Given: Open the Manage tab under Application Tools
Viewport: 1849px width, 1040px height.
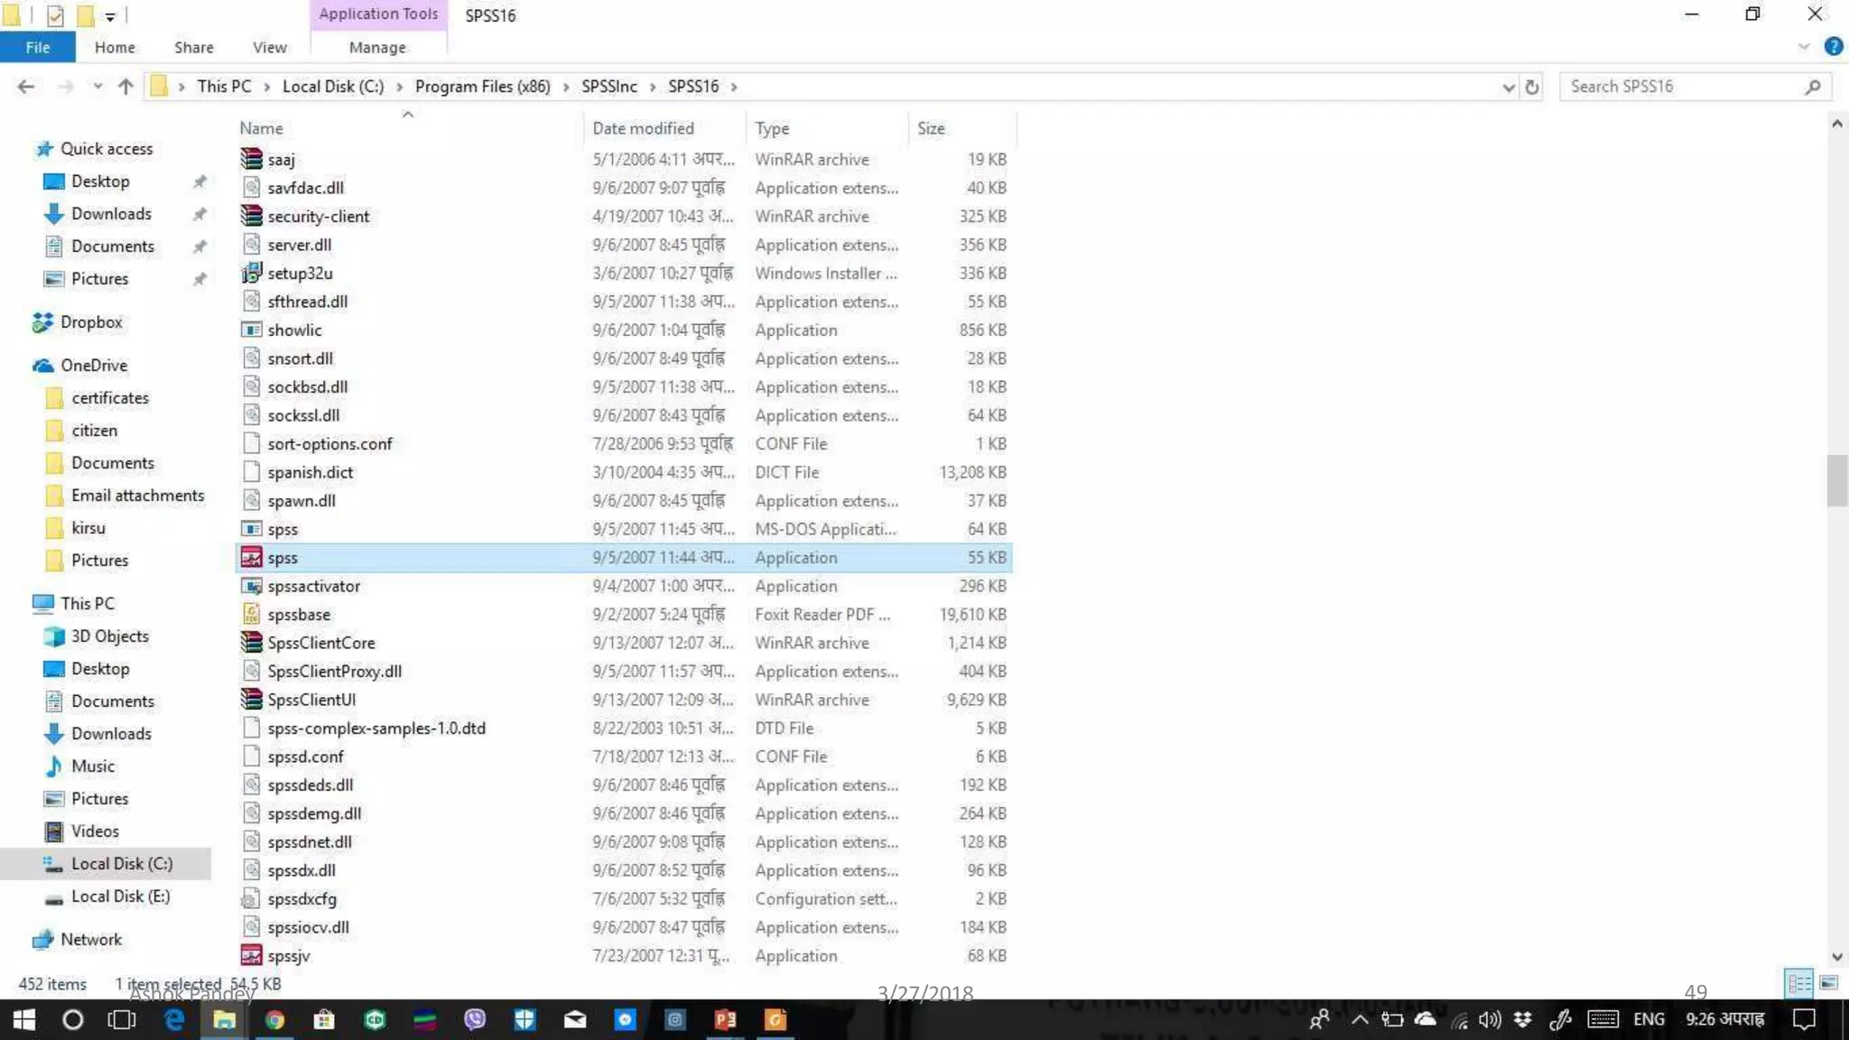Looking at the screenshot, I should tap(377, 48).
